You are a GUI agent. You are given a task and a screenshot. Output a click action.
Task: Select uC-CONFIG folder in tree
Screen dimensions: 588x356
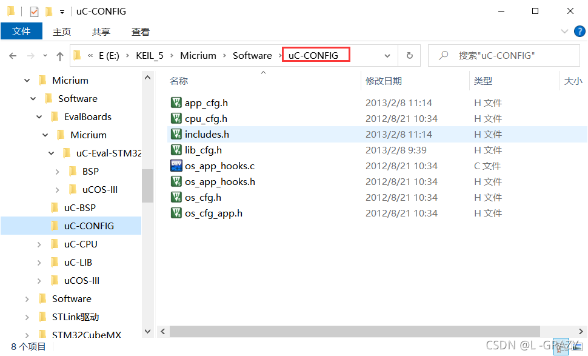(89, 226)
